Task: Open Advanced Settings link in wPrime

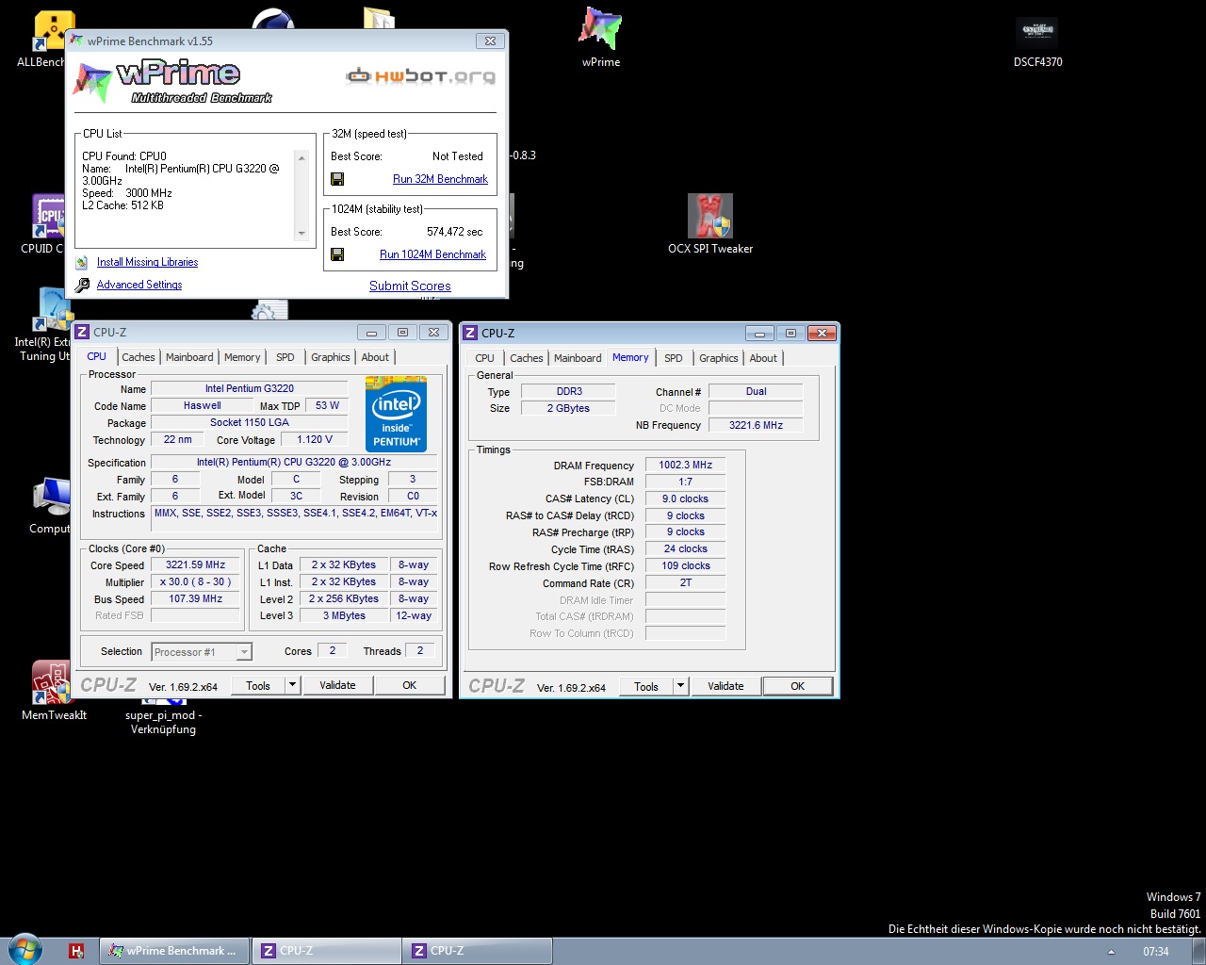Action: [139, 285]
